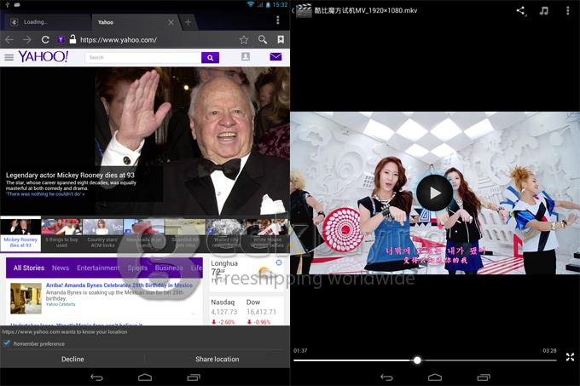Open browser overflow menu dots
This screenshot has height=386, width=580.
[x=278, y=20]
